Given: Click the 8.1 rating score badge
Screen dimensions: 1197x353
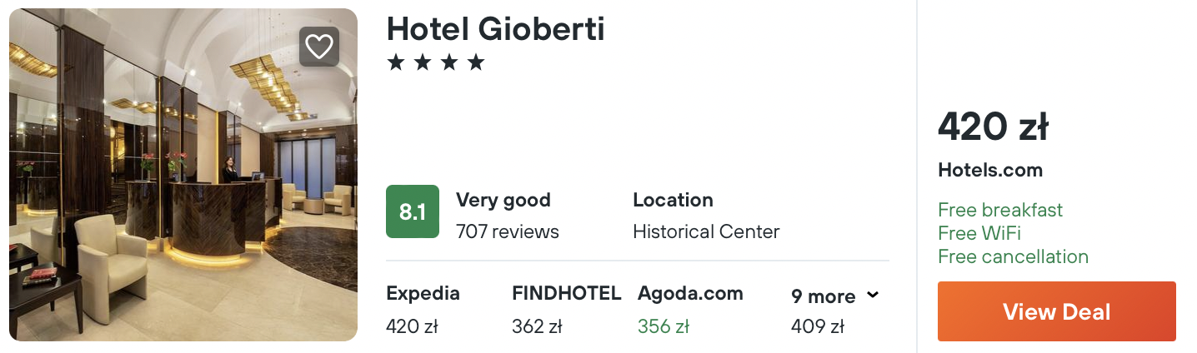Looking at the screenshot, I should click(413, 211).
